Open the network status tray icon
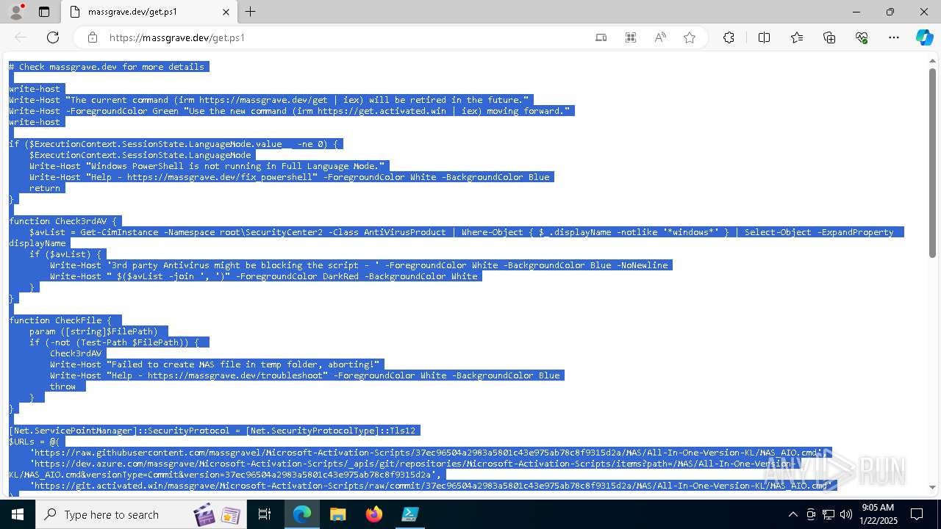Viewport: 941px width, 529px height. point(829,514)
